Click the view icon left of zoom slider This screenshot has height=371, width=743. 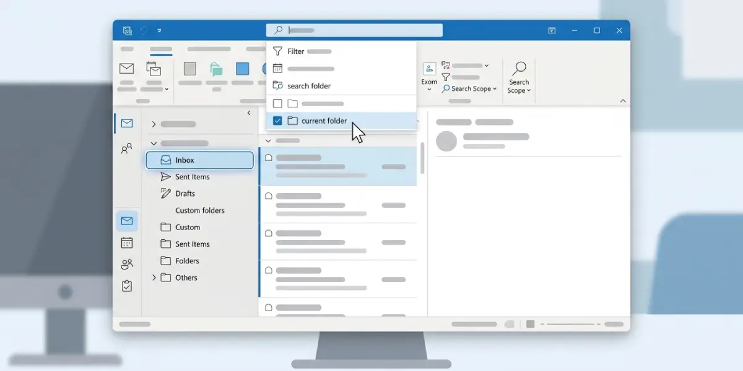pos(531,324)
